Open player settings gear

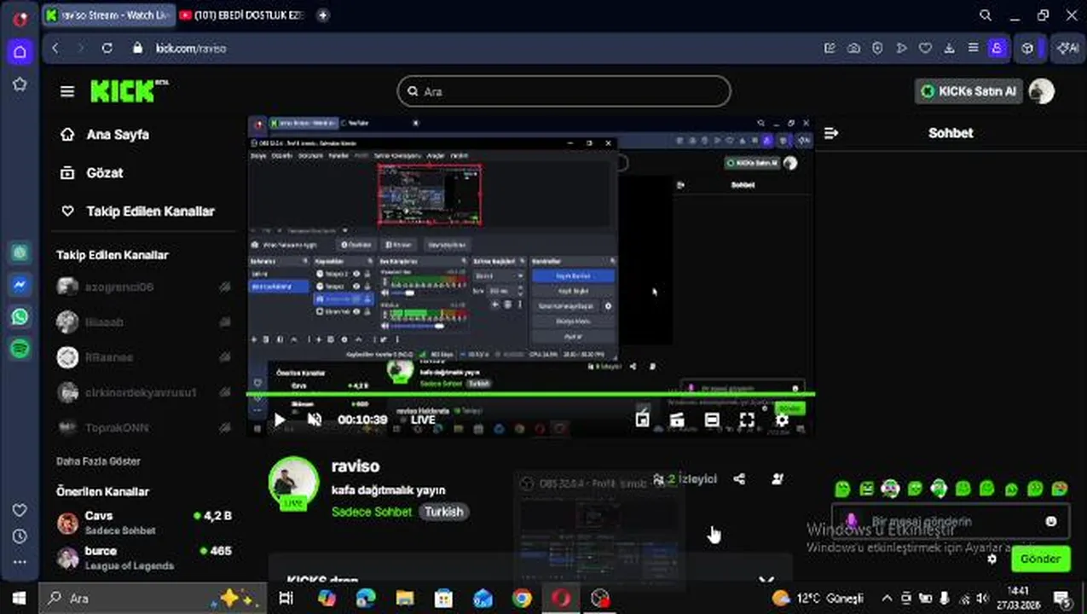782,420
